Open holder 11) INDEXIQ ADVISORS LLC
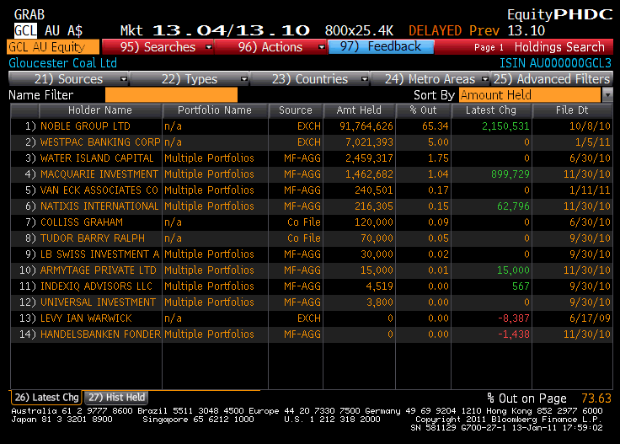This screenshot has height=444, width=620. pyautogui.click(x=97, y=286)
